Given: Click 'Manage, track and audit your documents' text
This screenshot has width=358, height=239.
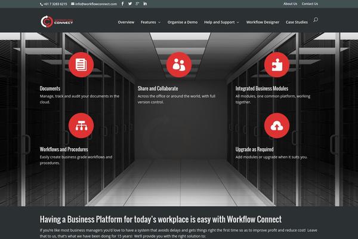Looking at the screenshot, I should pyautogui.click(x=79, y=99).
